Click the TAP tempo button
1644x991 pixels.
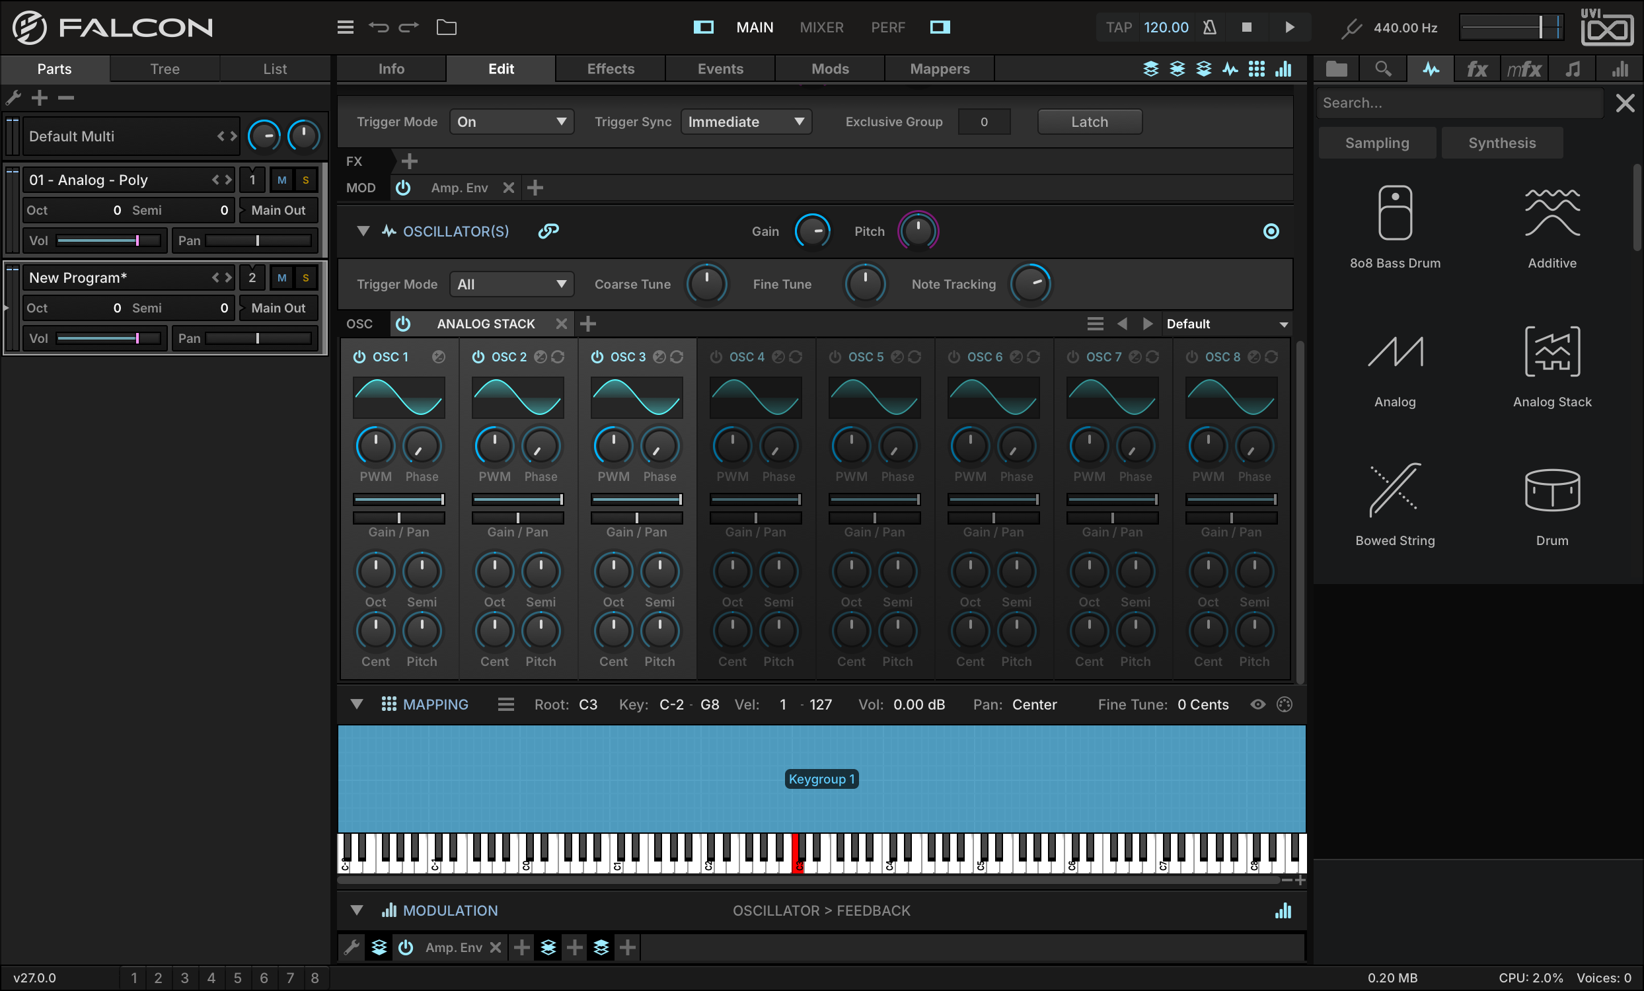pos(1118,27)
